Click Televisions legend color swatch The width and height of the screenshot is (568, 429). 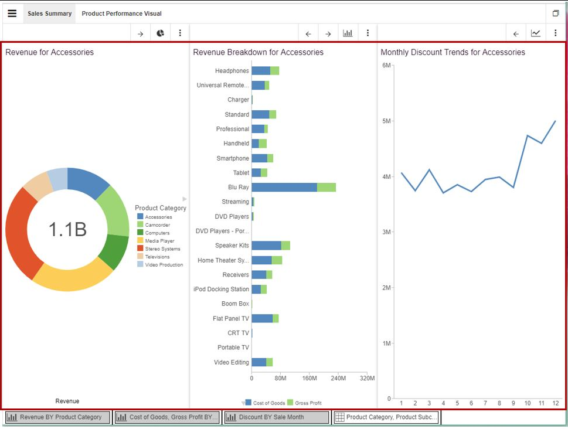point(140,256)
